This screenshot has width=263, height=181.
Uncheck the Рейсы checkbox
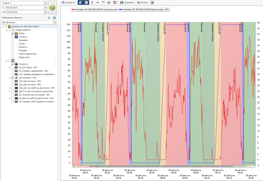(12, 34)
